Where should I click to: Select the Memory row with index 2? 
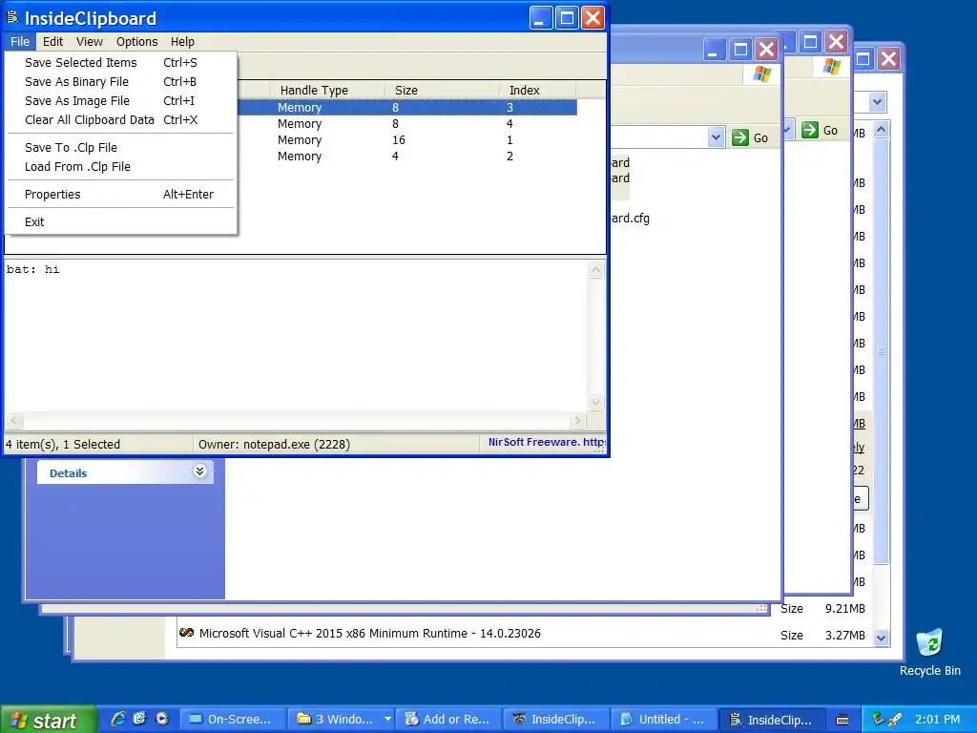pos(406,157)
